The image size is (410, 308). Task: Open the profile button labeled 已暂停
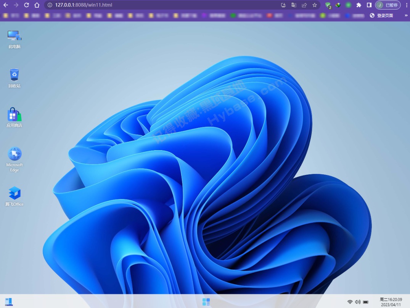[388, 5]
